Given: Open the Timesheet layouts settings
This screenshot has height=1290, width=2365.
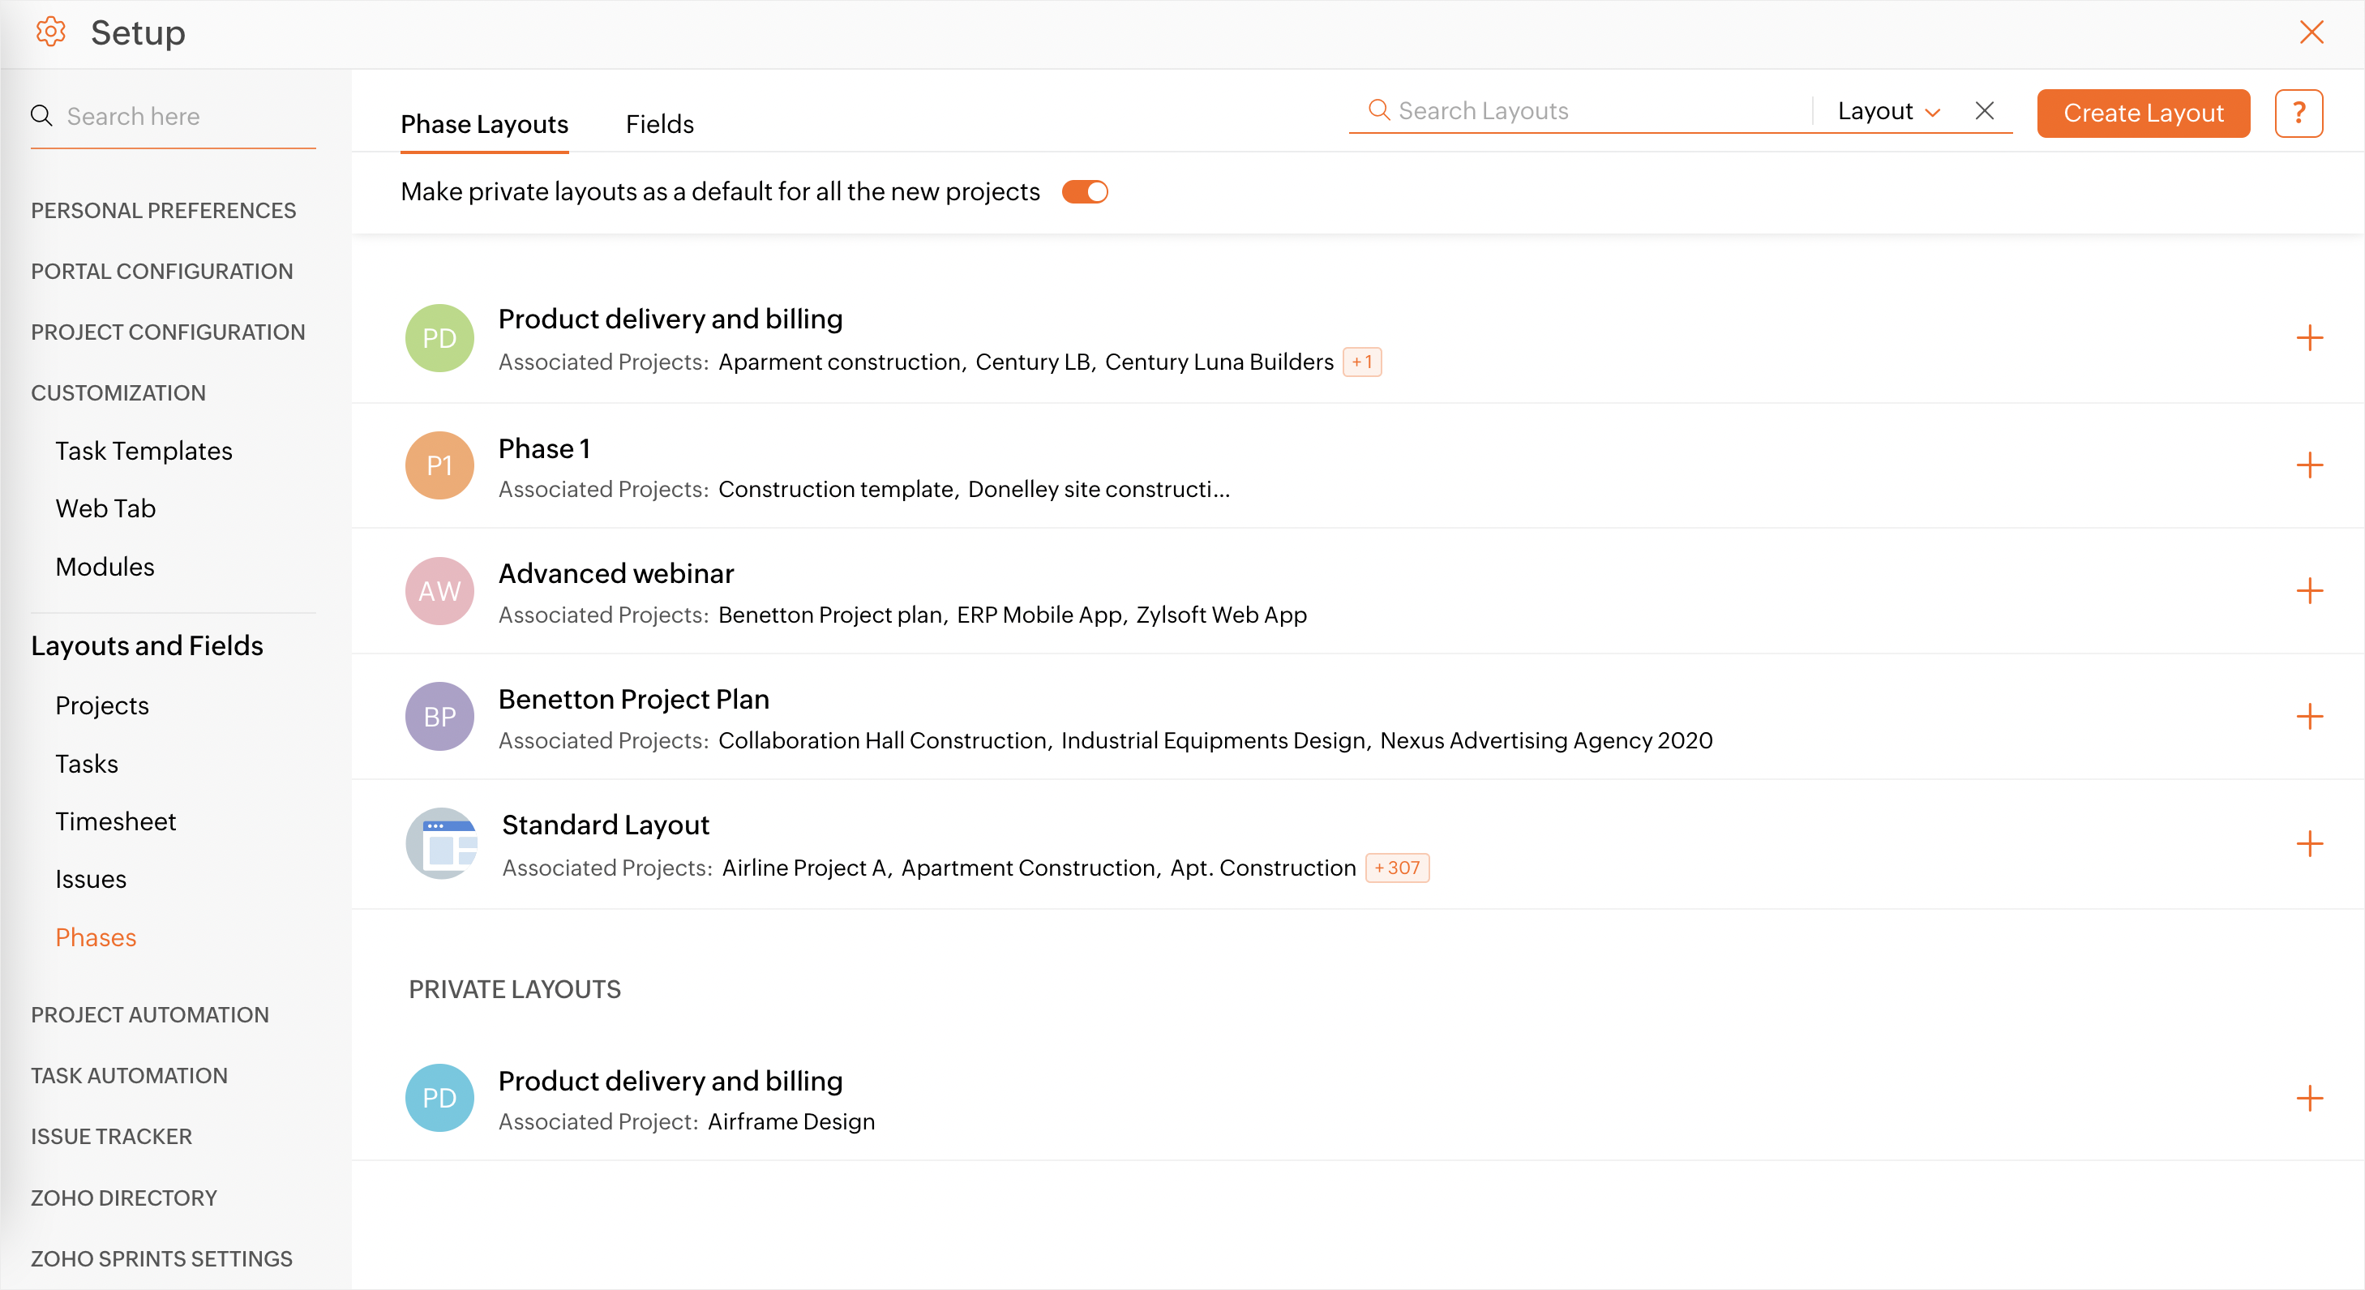Looking at the screenshot, I should coord(115,821).
